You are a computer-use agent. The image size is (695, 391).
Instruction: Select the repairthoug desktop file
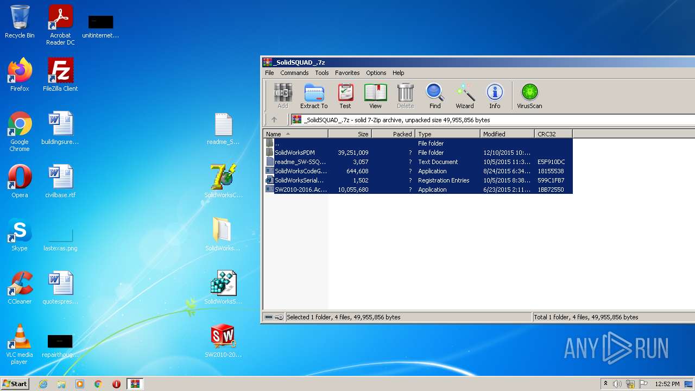(x=60, y=345)
